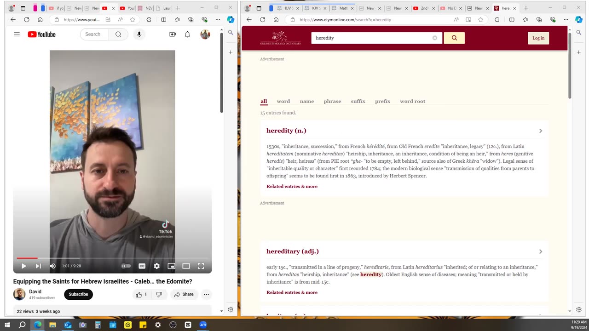Select the 'suffix' filter tab

(x=358, y=101)
